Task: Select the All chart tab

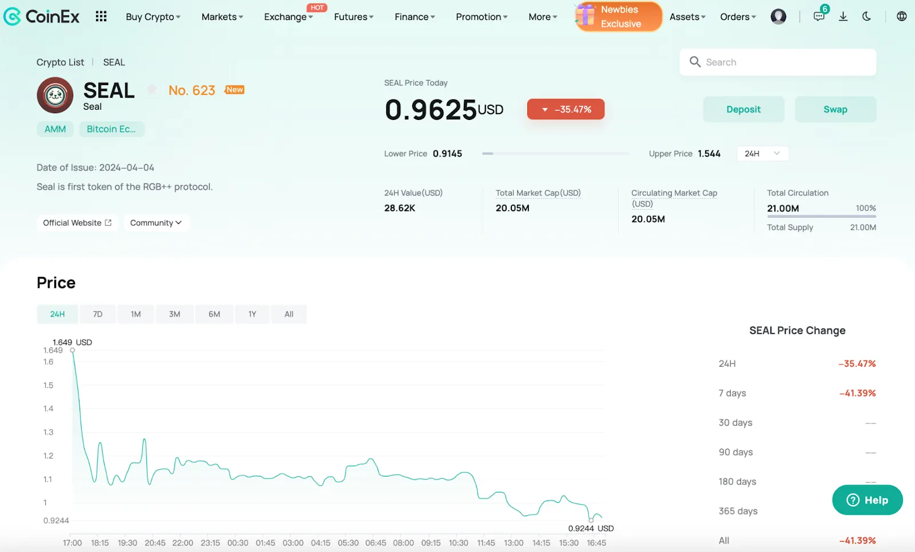Action: point(289,314)
